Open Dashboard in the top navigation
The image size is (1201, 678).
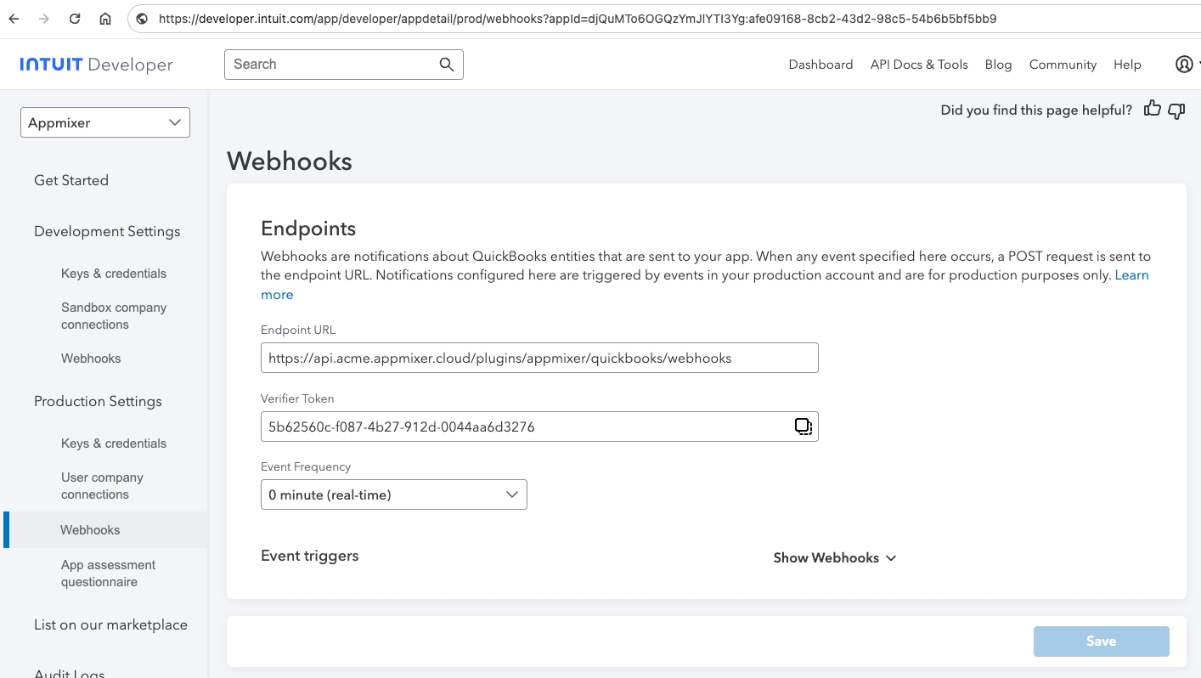pyautogui.click(x=820, y=65)
